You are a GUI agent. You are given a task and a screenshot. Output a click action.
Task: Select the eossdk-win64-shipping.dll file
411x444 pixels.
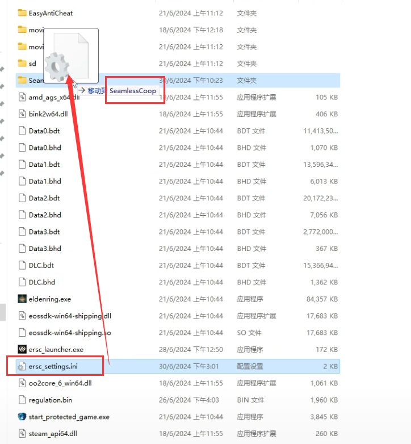point(69,316)
